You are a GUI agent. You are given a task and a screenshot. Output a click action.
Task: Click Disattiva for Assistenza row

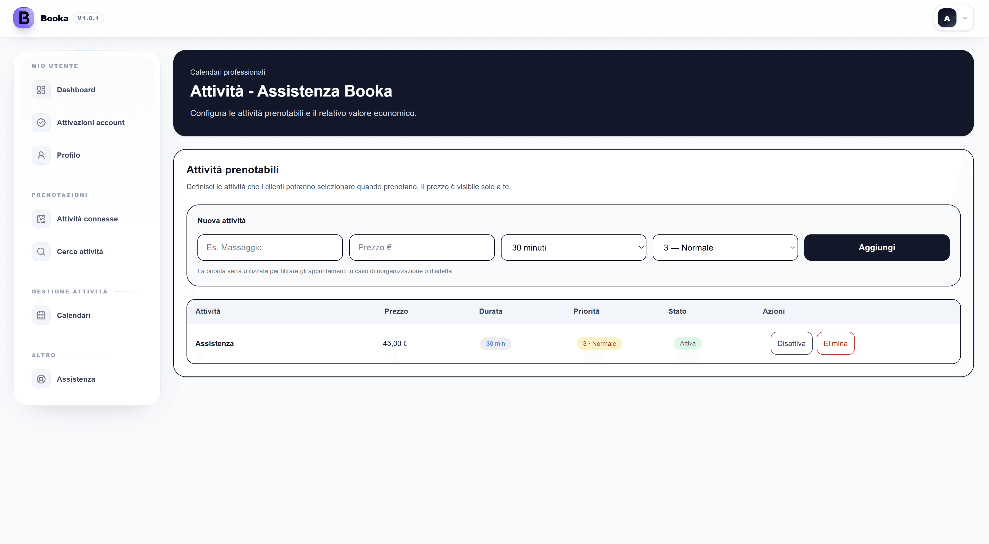(791, 343)
